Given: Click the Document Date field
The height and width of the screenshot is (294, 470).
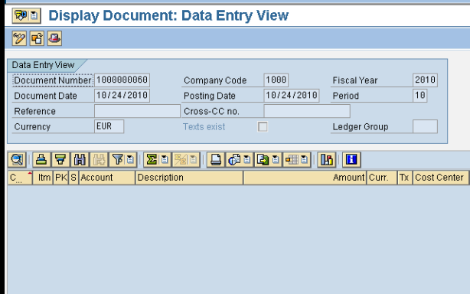Looking at the screenshot, I should 122,96.
